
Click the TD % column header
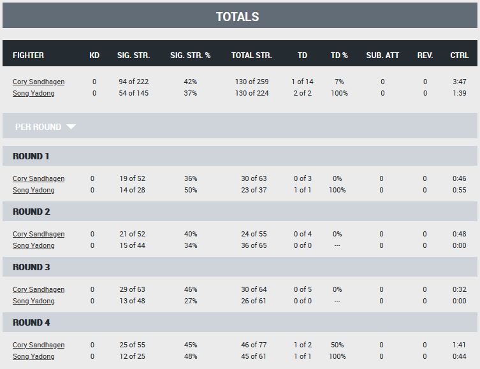pos(339,55)
